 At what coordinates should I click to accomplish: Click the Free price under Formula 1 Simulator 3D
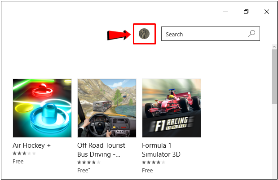point(147,170)
